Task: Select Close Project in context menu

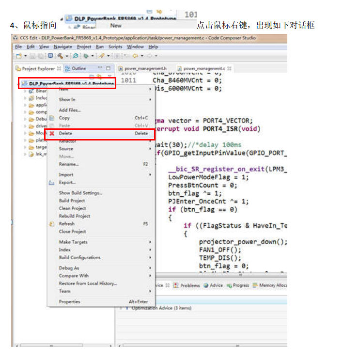Action: pos(101,232)
